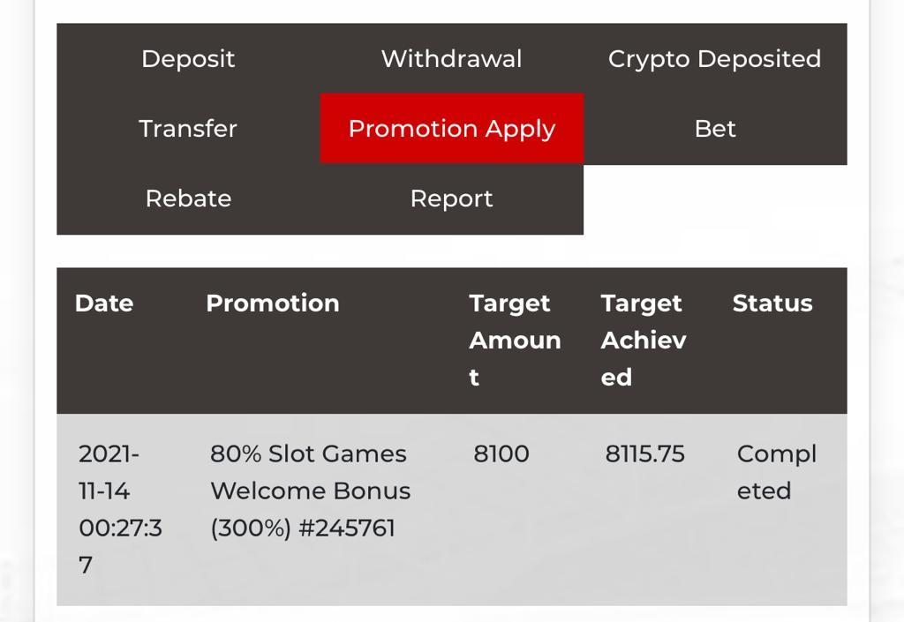This screenshot has height=622, width=904.
Task: Select the 2021-11-14 00:27:37 date cell
Action: pyautogui.click(x=119, y=509)
